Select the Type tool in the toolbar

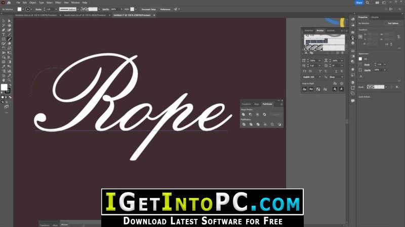pos(4,34)
